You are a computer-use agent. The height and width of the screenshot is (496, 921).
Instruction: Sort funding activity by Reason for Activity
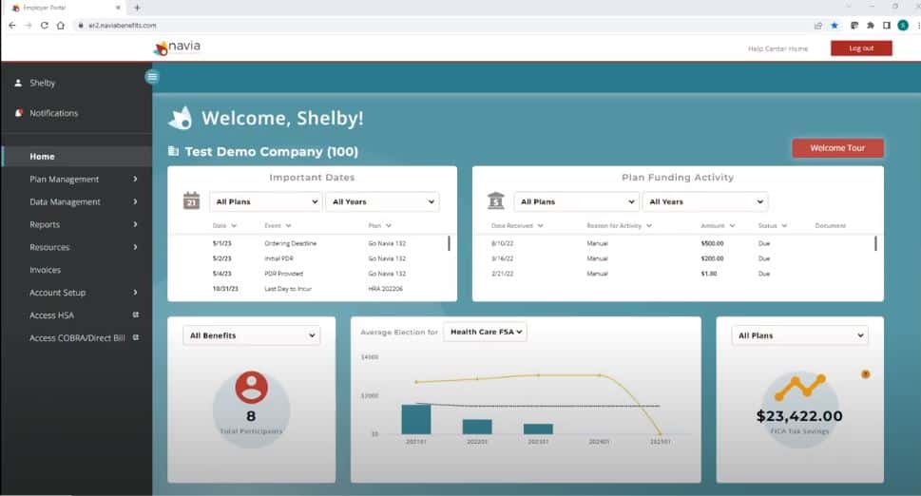[619, 225]
